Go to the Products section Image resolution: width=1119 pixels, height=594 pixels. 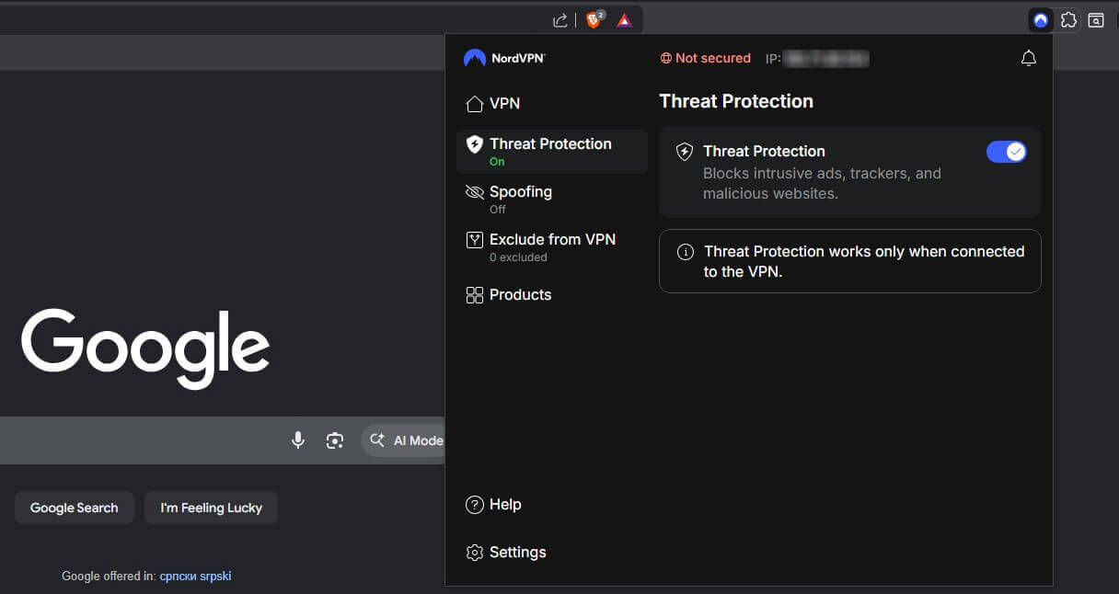coord(552,295)
